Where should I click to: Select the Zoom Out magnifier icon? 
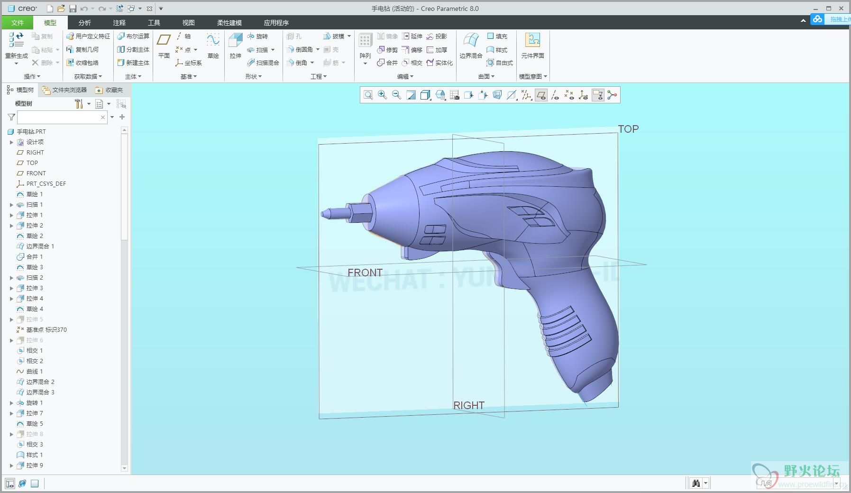point(396,95)
